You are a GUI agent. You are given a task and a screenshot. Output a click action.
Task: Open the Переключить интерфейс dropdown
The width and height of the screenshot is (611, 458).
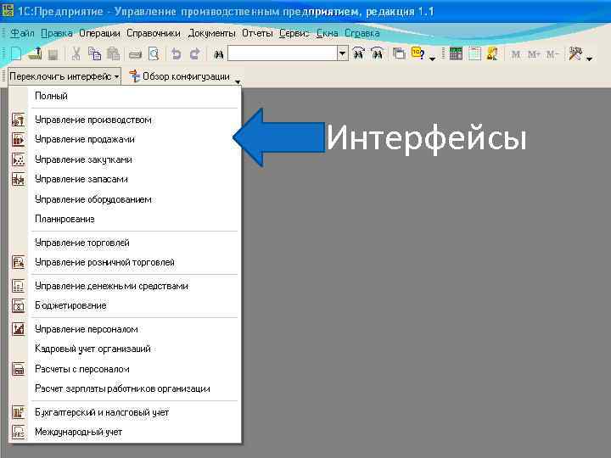[64, 76]
